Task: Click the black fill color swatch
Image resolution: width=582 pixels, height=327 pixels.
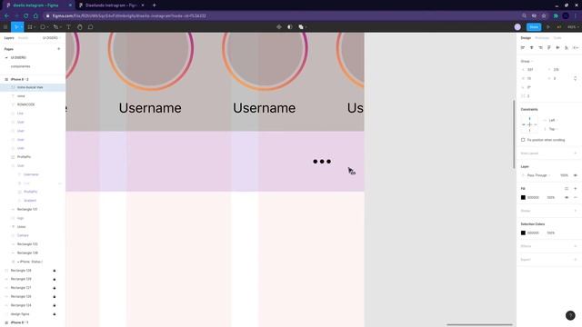Action: [x=524, y=198]
